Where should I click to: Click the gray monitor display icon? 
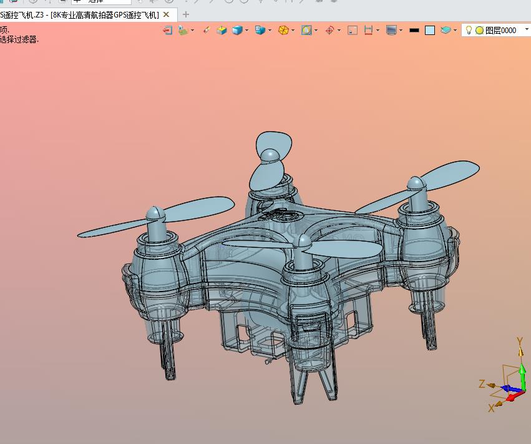coord(391,31)
